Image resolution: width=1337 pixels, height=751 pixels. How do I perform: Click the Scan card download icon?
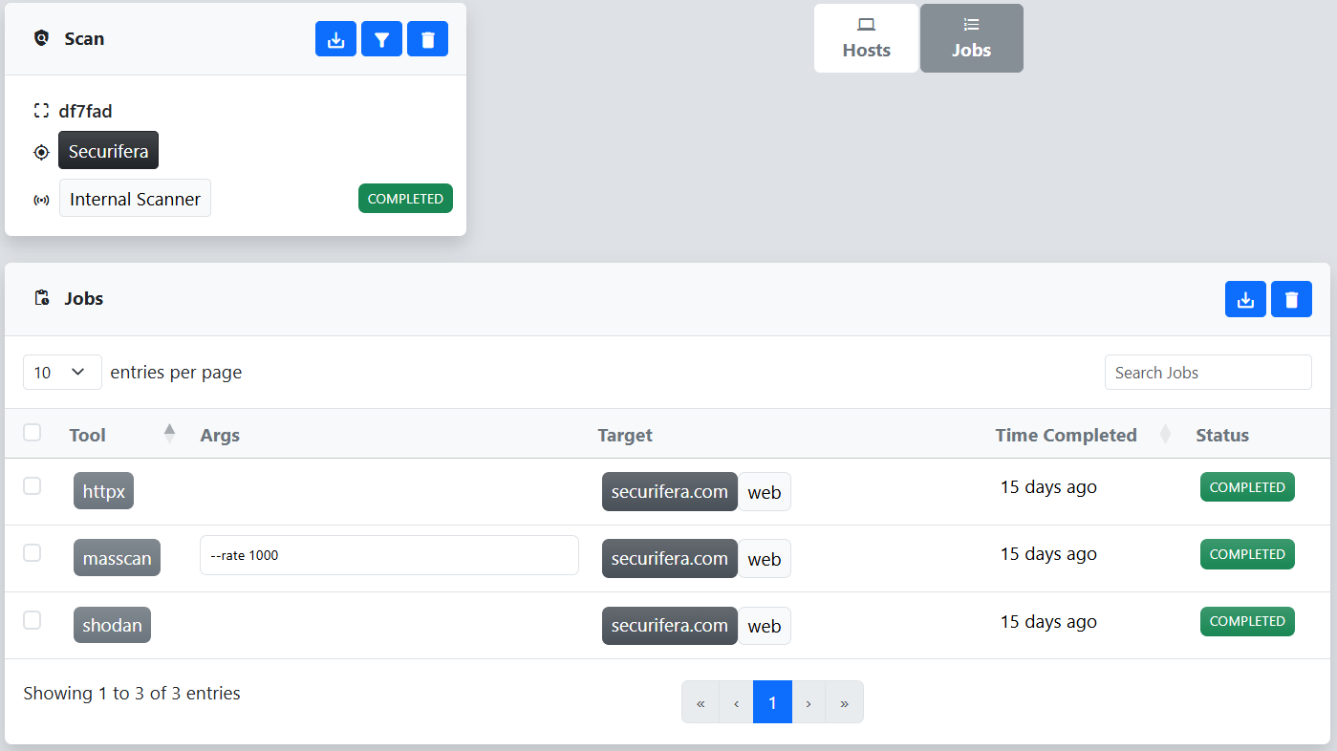point(335,39)
